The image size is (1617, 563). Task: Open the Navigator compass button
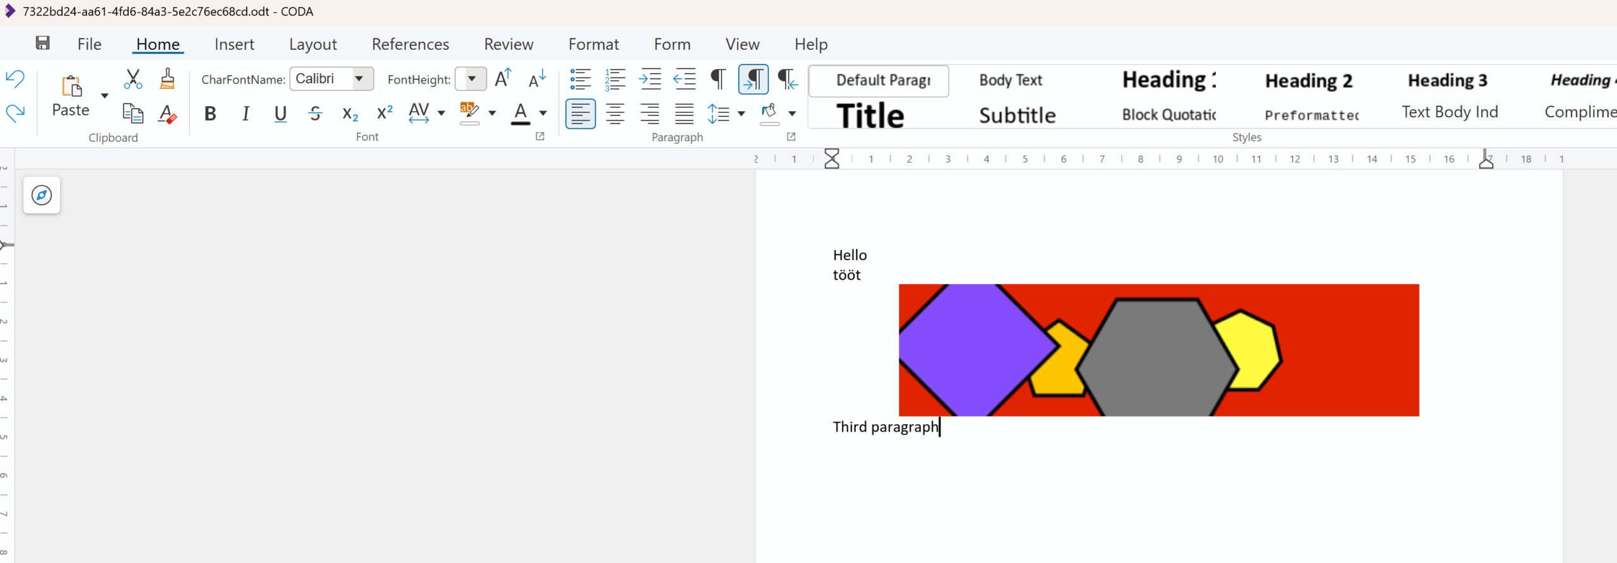pyautogui.click(x=42, y=195)
